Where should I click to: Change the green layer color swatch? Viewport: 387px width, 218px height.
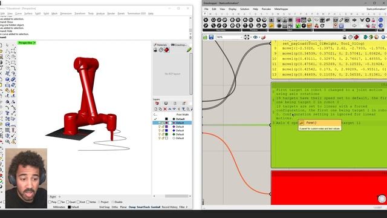(x=166, y=134)
